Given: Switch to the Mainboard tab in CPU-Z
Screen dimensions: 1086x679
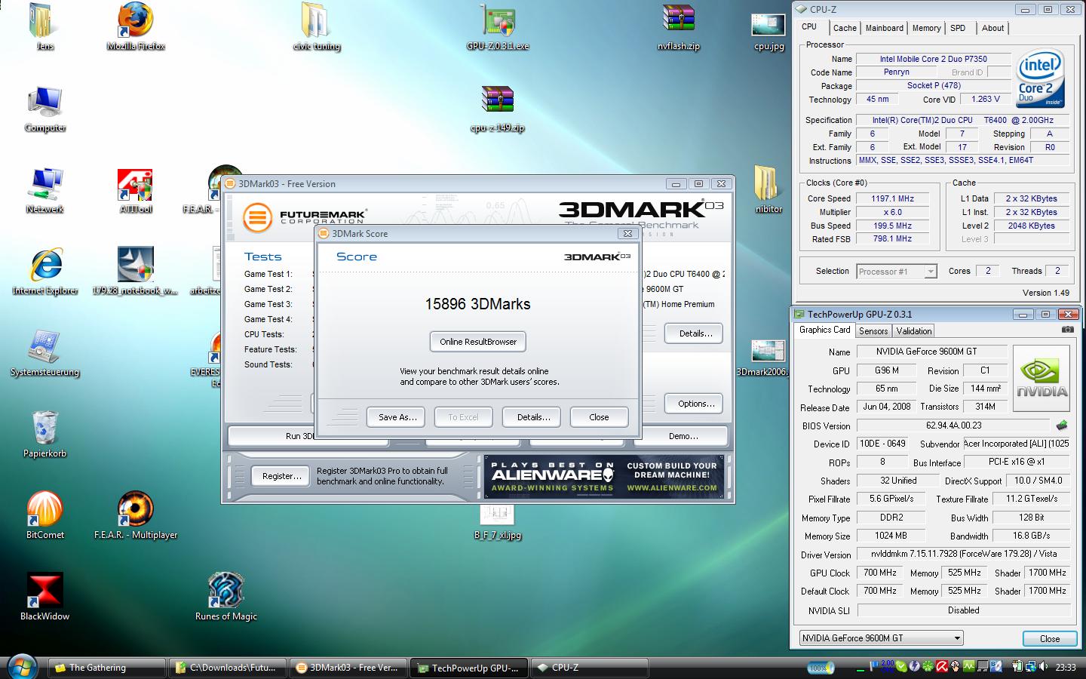Looking at the screenshot, I should click(x=884, y=28).
